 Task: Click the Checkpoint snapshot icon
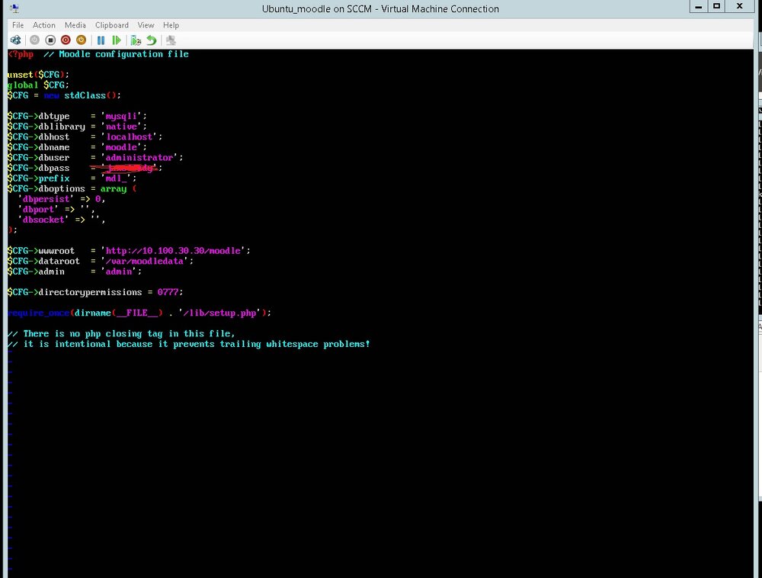coord(136,40)
